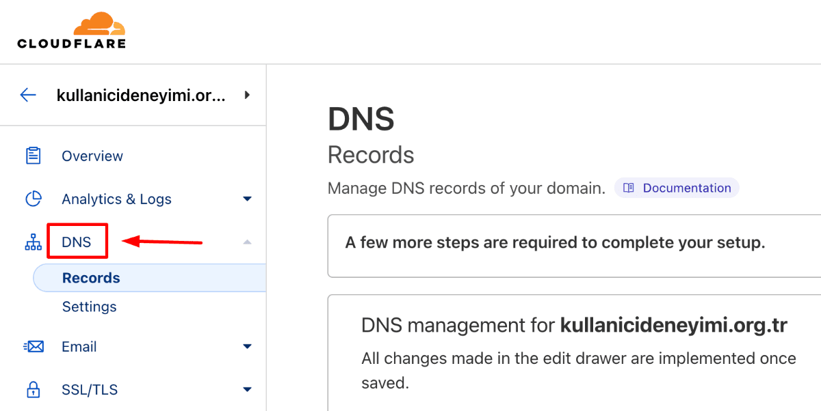Select the Overview document icon
Screen dimensions: 821x411
click(34, 156)
